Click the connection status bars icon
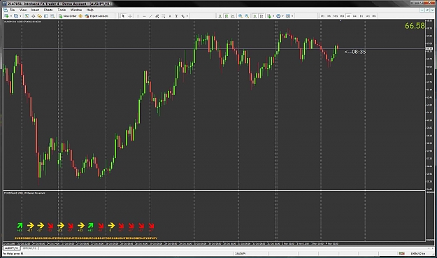 tap(401, 253)
